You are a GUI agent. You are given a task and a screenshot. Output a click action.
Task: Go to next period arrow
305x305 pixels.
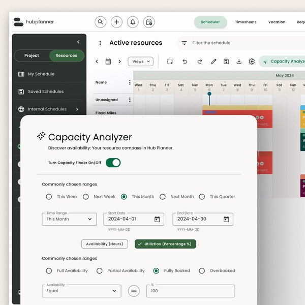(x=119, y=62)
